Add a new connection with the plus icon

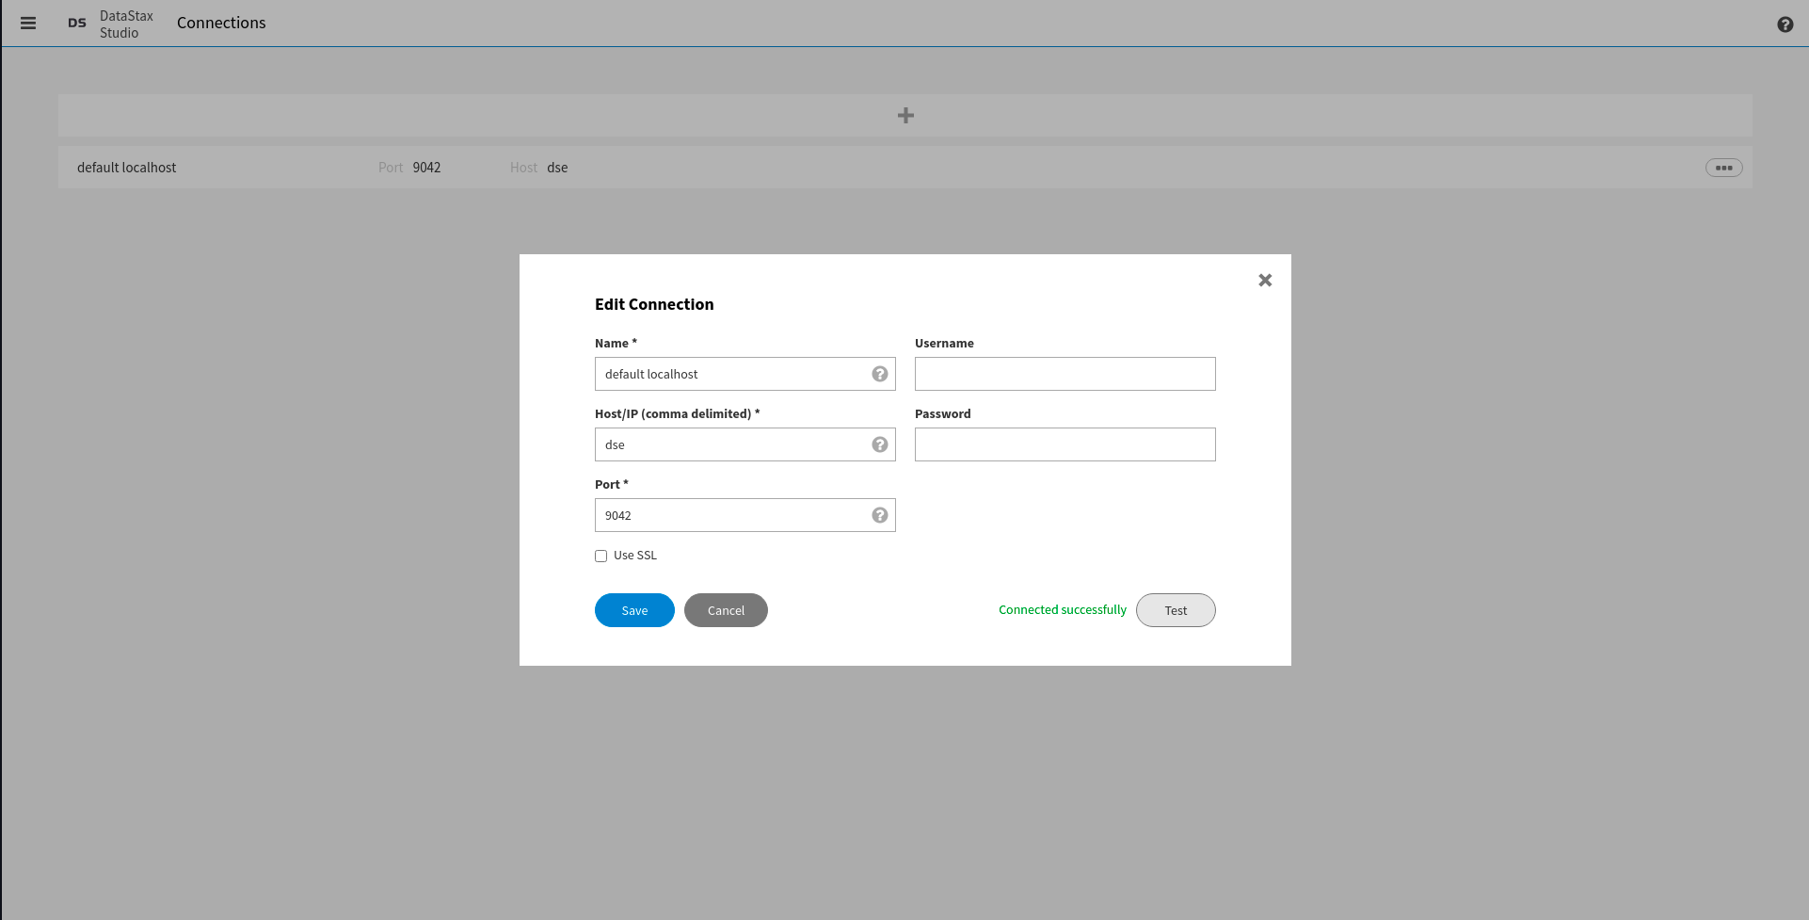click(x=905, y=115)
